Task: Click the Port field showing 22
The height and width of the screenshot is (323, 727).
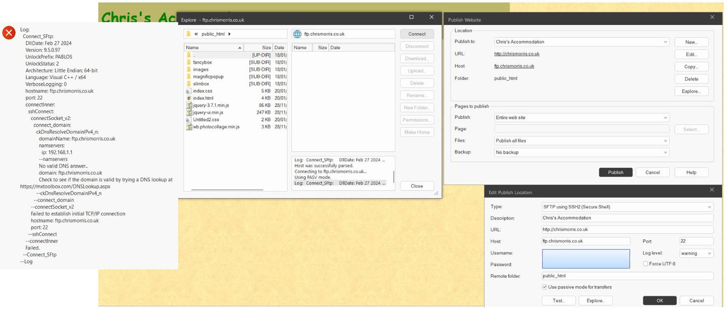Action: coord(696,241)
